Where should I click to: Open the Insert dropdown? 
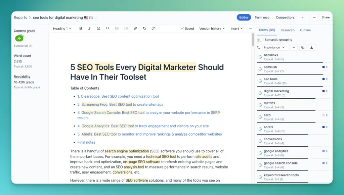[236, 29]
